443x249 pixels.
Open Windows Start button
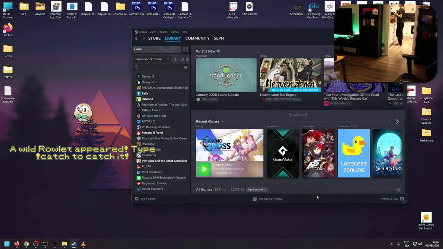[x=7, y=244]
